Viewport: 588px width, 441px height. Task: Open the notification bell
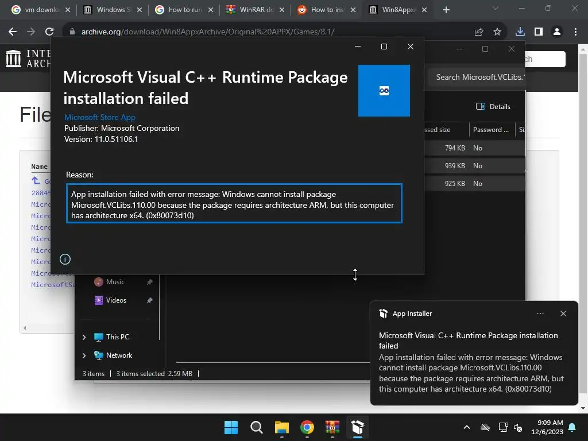pyautogui.click(x=572, y=427)
